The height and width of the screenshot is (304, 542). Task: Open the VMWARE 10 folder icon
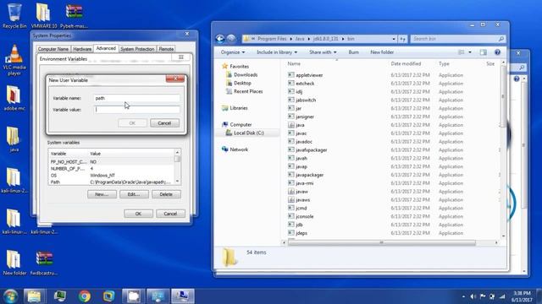pyautogui.click(x=43, y=15)
